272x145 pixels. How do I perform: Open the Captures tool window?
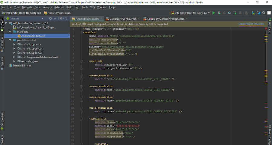pos(2,63)
